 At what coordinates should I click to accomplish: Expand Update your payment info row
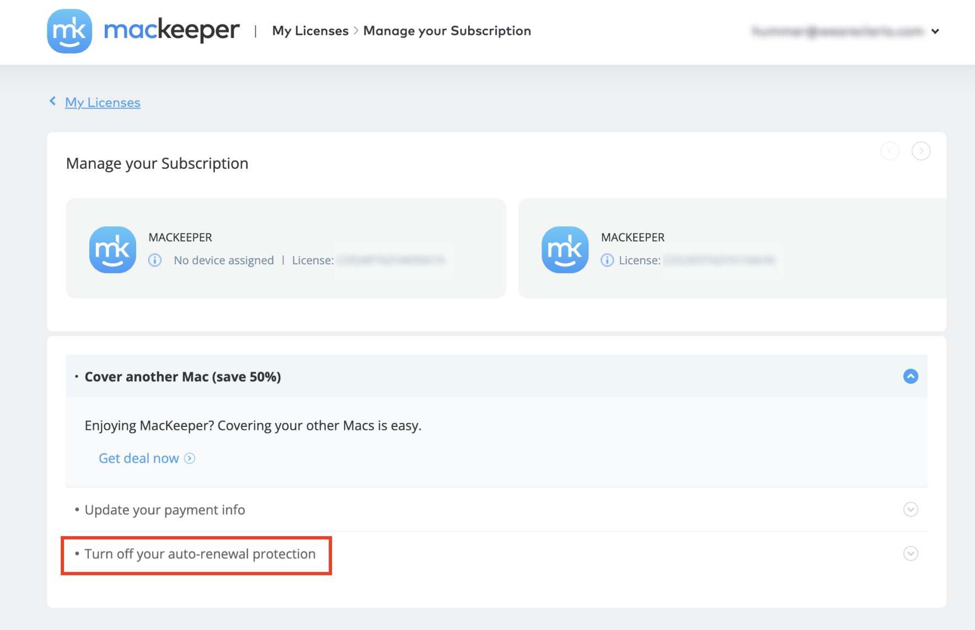(x=496, y=510)
